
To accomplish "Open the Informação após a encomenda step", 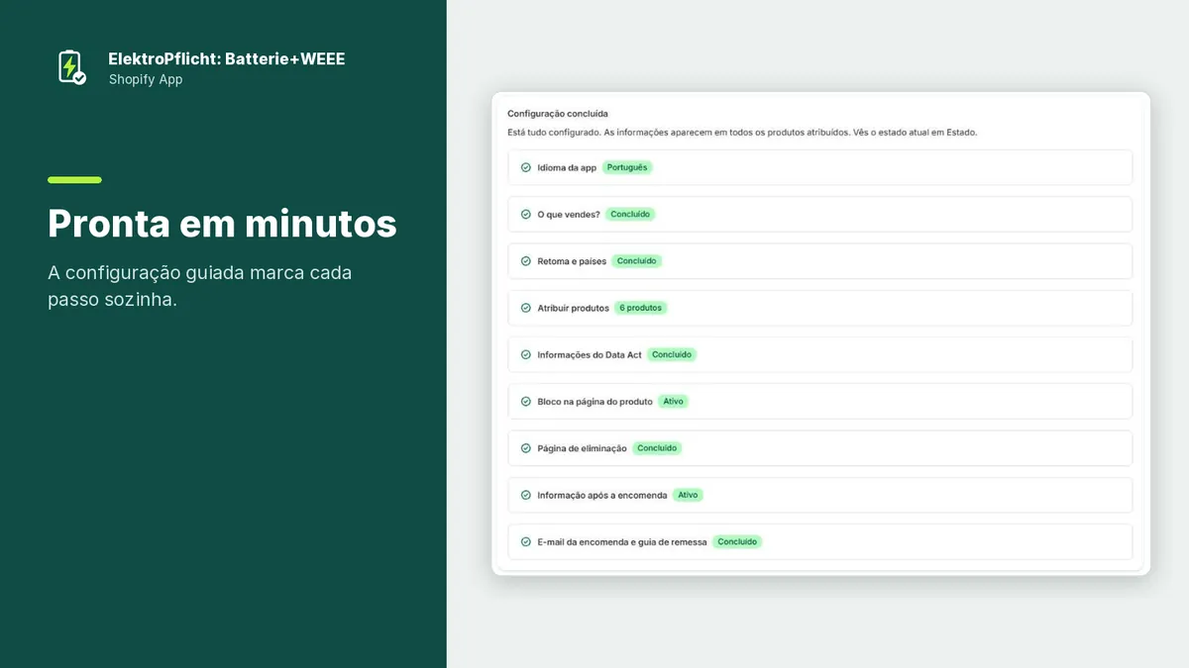I will click(819, 495).
